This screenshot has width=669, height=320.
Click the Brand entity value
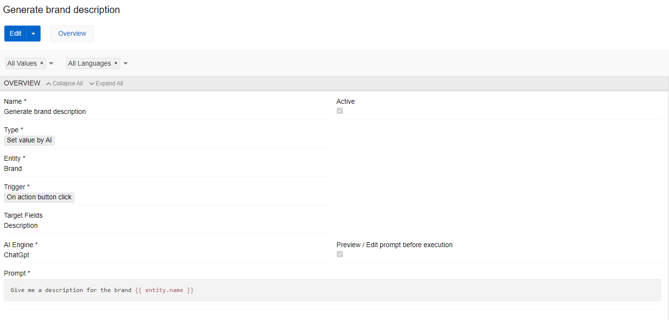click(x=13, y=168)
